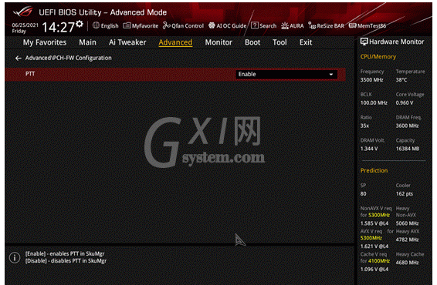Screen dimensions: 437x285
Task: Click the 1.344 V DRAM Volt value
Action: point(369,149)
